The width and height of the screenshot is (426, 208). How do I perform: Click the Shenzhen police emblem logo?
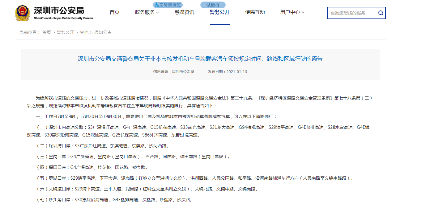click(x=23, y=13)
